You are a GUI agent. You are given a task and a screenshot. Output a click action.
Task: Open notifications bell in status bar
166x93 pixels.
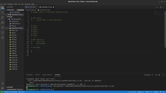[x=164, y=92]
